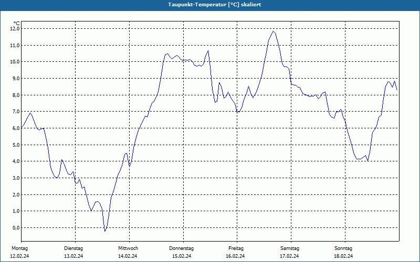
Task: Click the date 17.02.24
Action: [x=289, y=256]
